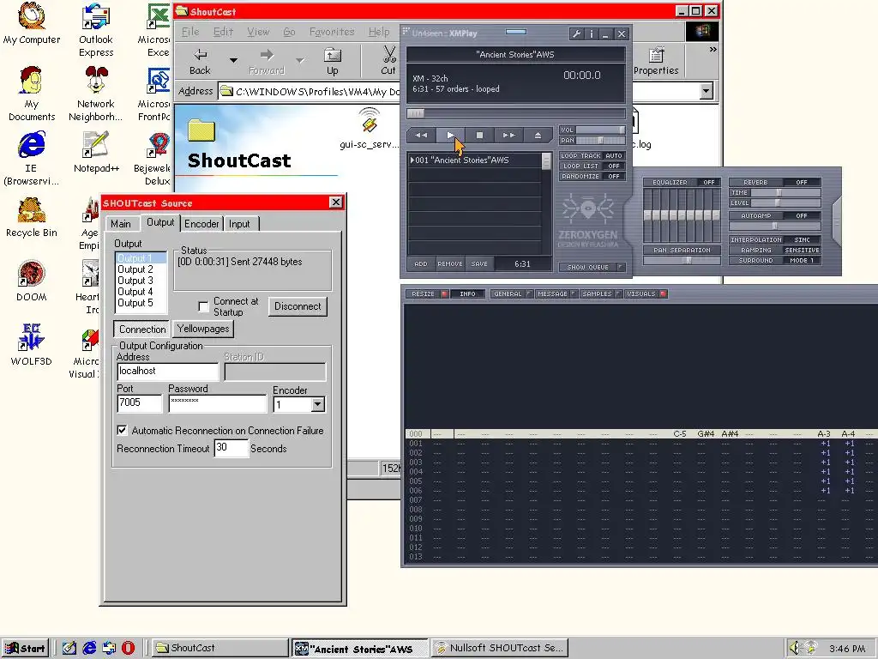Click the Up folder icon in explorer toolbar
The image size is (878, 659).
(333, 61)
